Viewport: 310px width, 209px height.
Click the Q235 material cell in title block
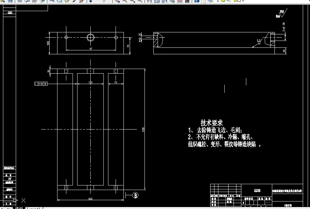click(257, 190)
